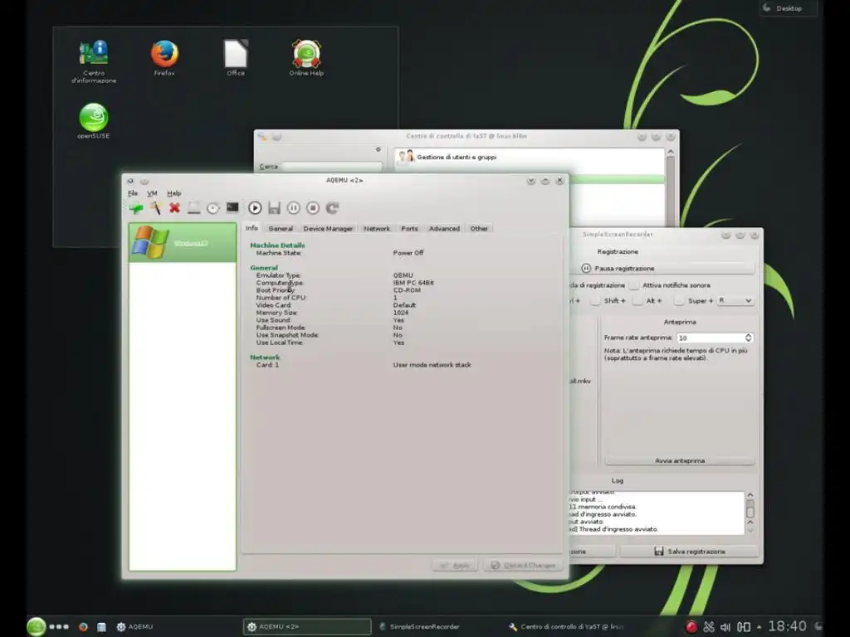
Task: Click the Cerca search field in YaST
Action: tap(332, 167)
